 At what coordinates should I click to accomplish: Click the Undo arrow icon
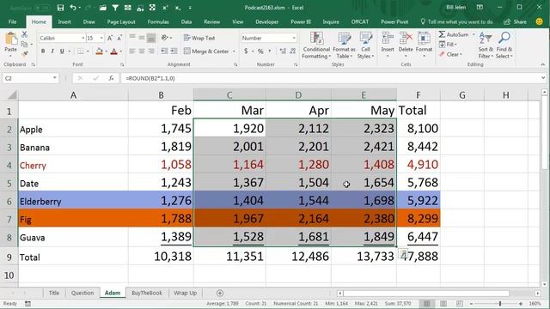[73, 8]
